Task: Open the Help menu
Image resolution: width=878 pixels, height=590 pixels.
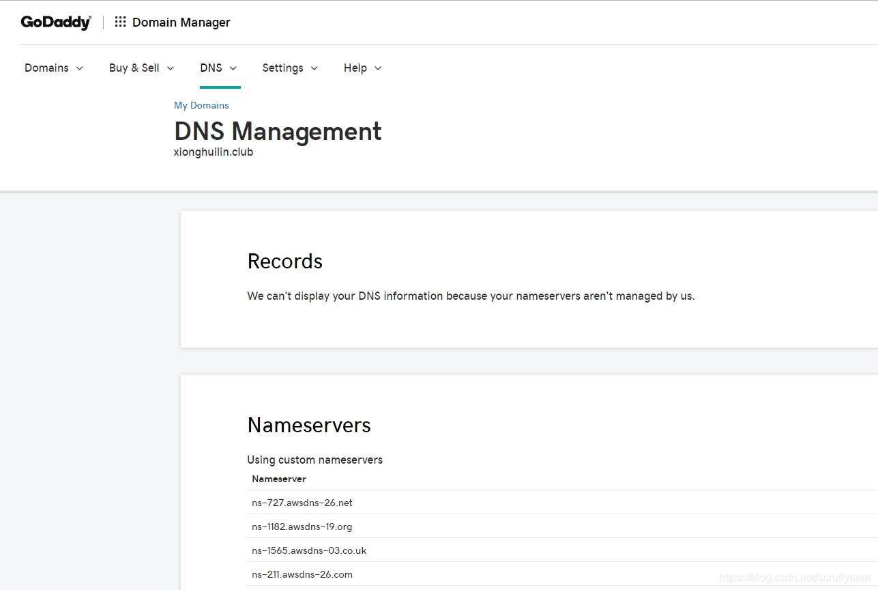Action: [x=355, y=68]
